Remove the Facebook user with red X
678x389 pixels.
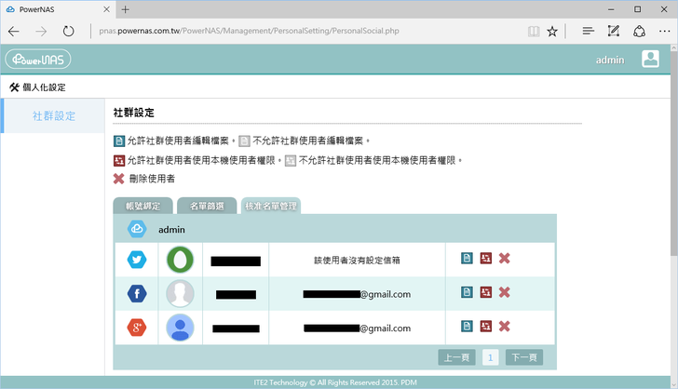(x=505, y=293)
